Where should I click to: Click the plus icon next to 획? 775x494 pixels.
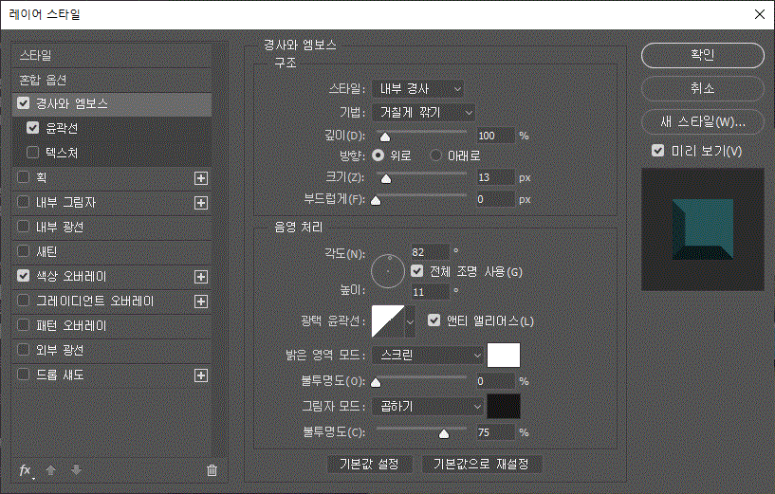coord(201,178)
